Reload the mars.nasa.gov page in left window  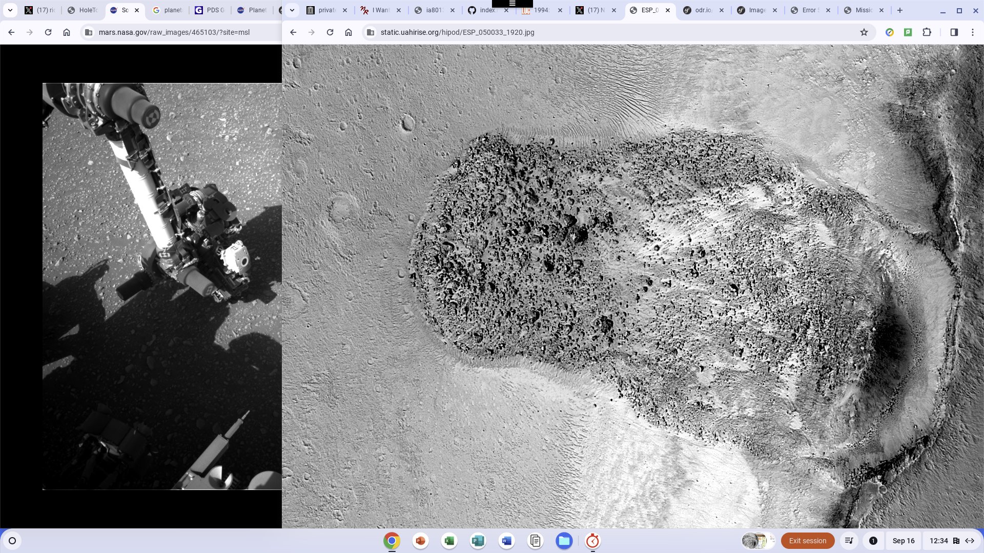[48, 32]
